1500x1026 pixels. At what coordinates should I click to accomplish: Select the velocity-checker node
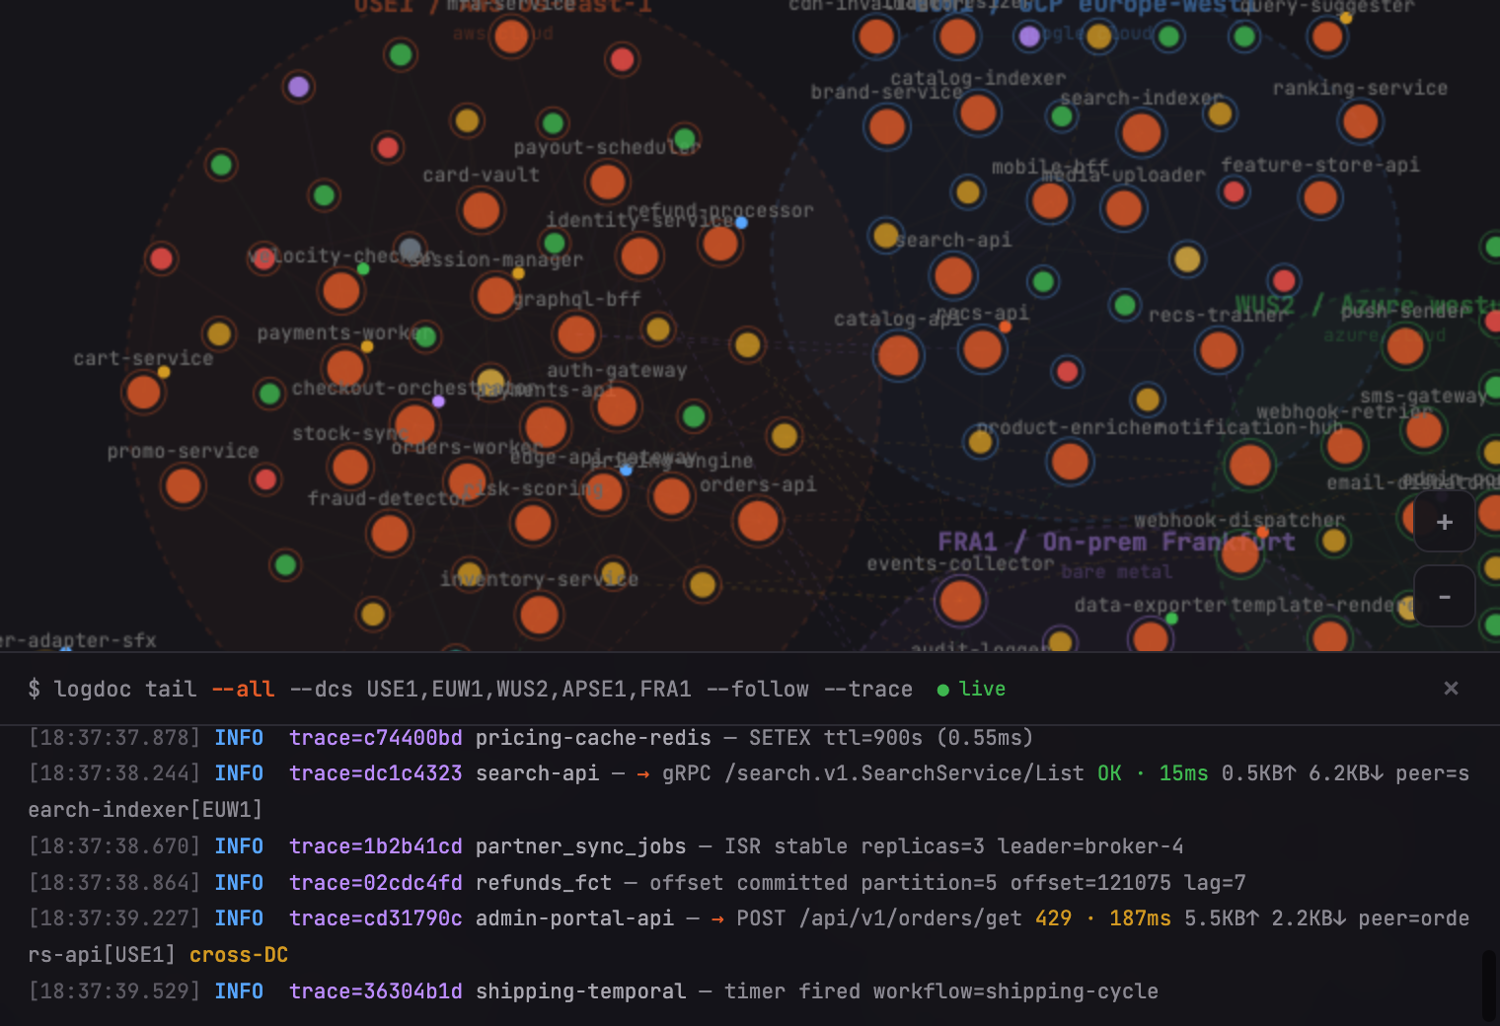341,291
